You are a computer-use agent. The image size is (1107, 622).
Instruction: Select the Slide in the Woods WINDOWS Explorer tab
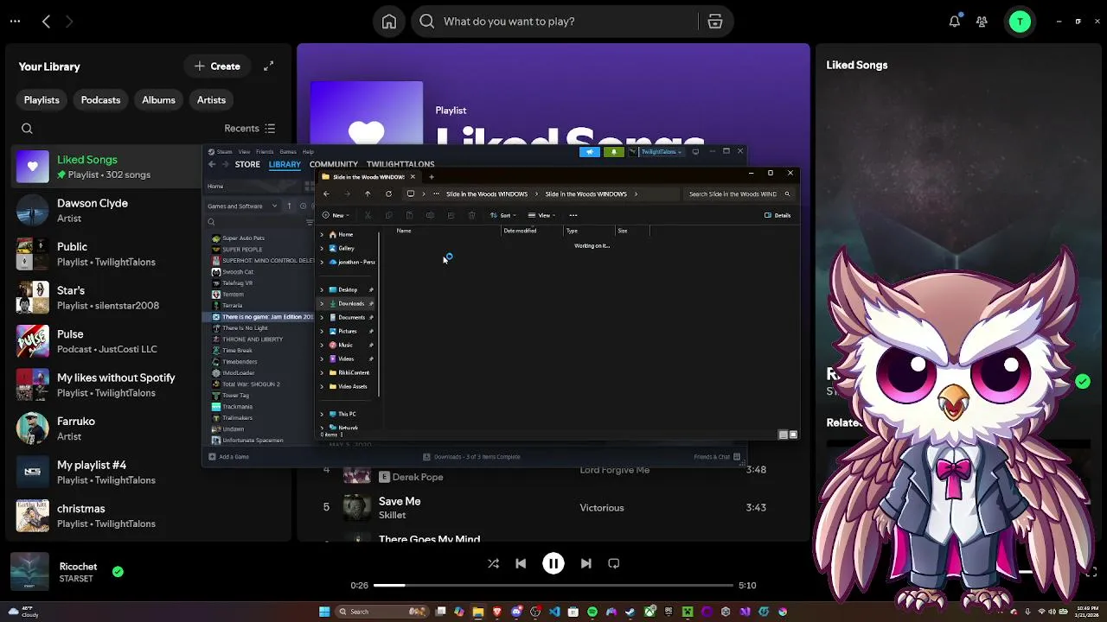point(368,176)
